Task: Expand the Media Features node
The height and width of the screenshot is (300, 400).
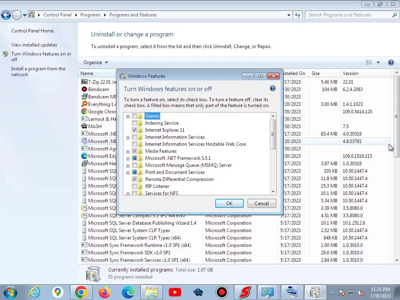Action: click(128, 152)
